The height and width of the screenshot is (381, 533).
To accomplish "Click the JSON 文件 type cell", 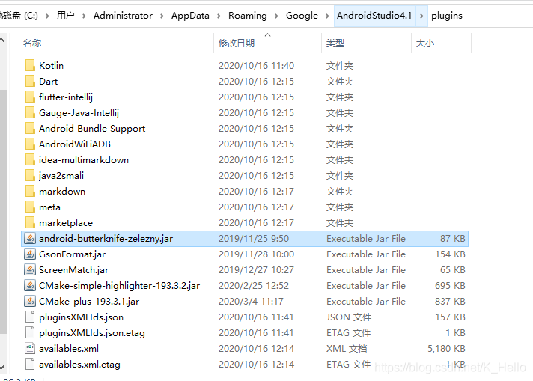I will [x=349, y=317].
